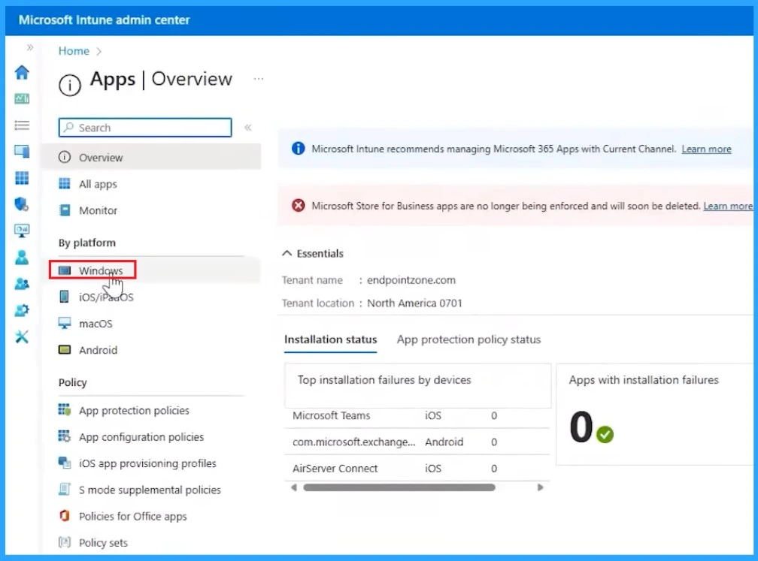The image size is (758, 561).
Task: Open Users icon in left rail
Action: tap(22, 258)
